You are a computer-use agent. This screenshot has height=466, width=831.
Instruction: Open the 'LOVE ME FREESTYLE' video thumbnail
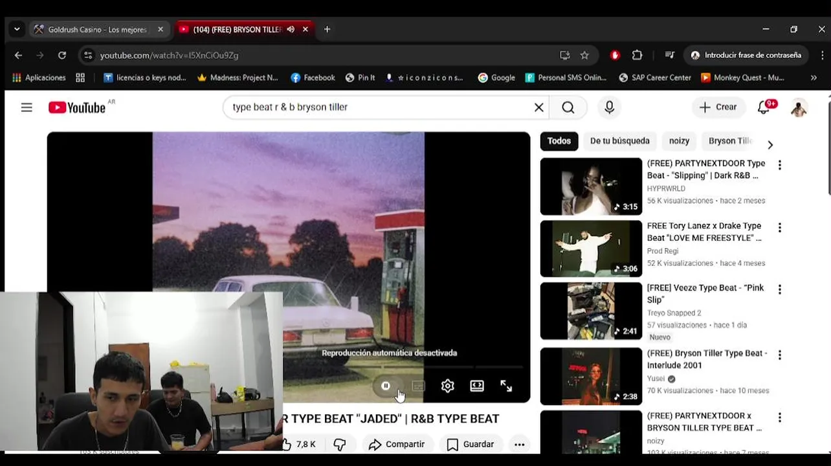pos(591,249)
